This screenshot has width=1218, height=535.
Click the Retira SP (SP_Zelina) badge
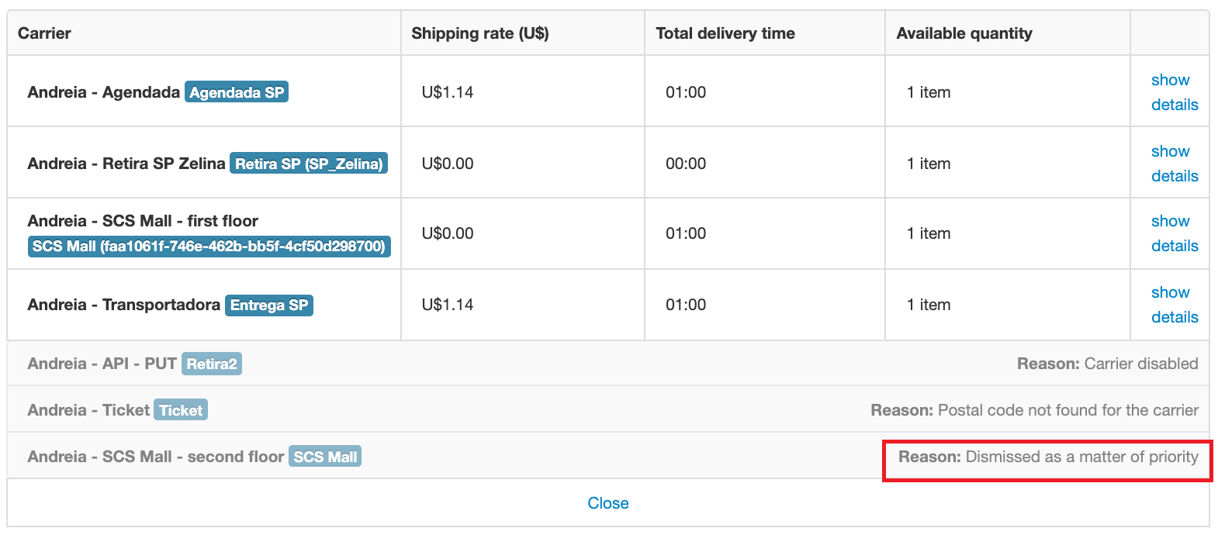(x=309, y=164)
